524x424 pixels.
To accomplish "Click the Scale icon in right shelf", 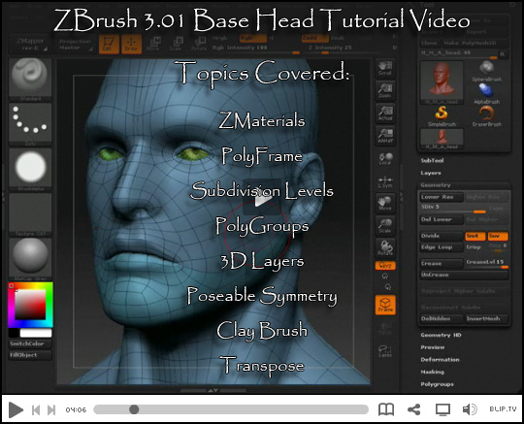I will point(385,225).
